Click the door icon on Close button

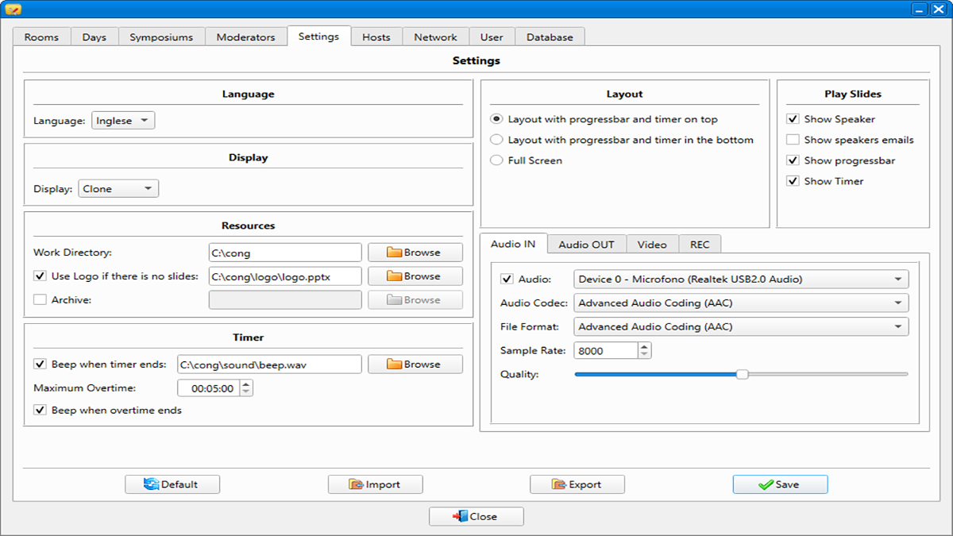460,516
